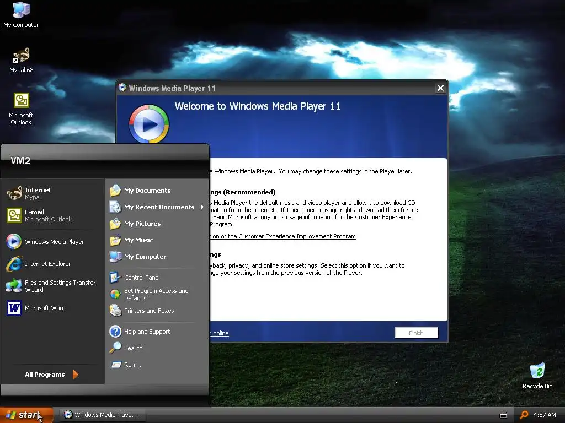
Task: Open Customer Experience Improvement Program link
Action: tap(282, 236)
